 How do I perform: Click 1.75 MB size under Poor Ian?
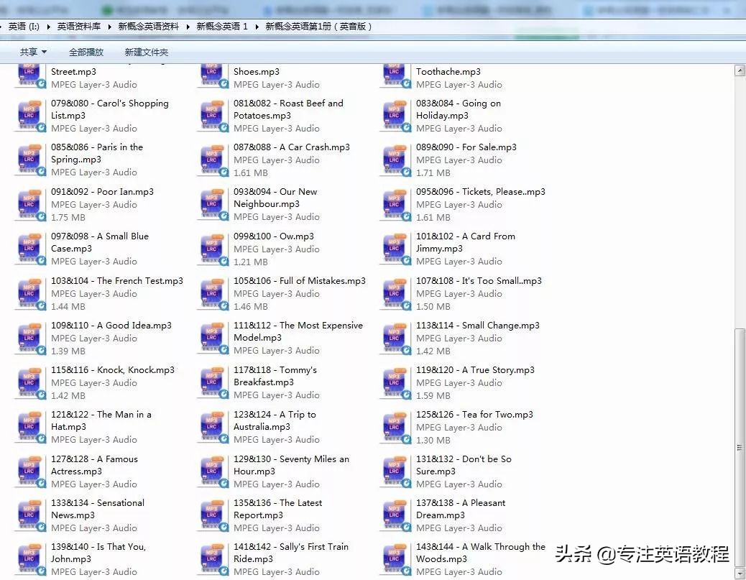68,218
